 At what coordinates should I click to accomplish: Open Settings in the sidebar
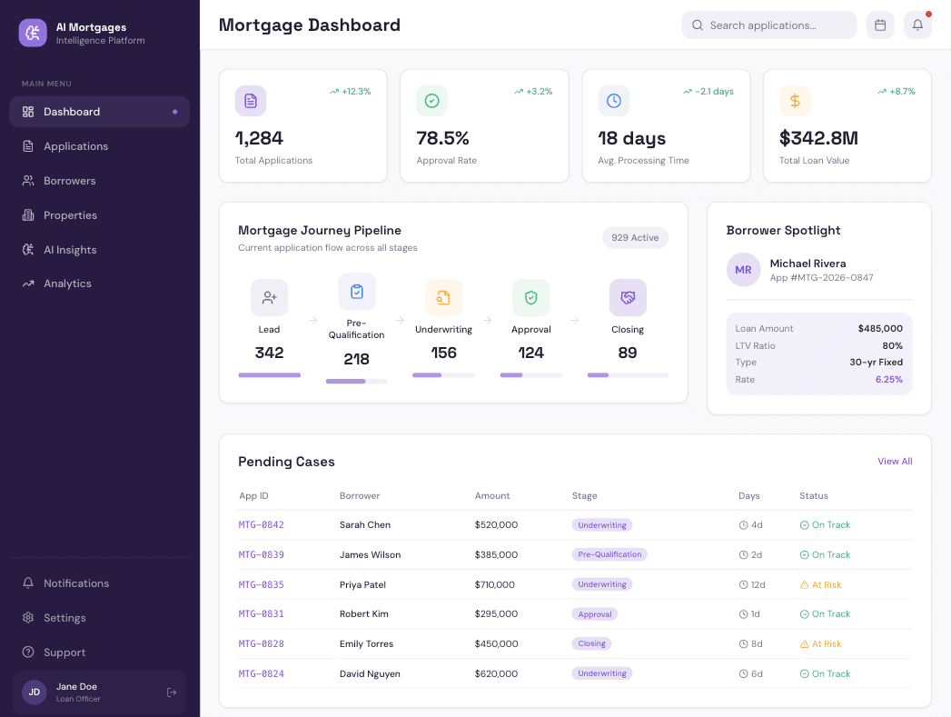click(x=100, y=618)
